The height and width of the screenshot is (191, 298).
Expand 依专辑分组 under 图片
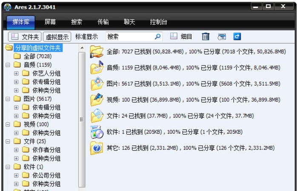pos(16,107)
